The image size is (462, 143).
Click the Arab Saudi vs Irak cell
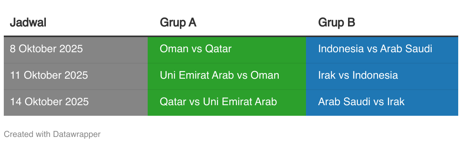tap(382, 102)
